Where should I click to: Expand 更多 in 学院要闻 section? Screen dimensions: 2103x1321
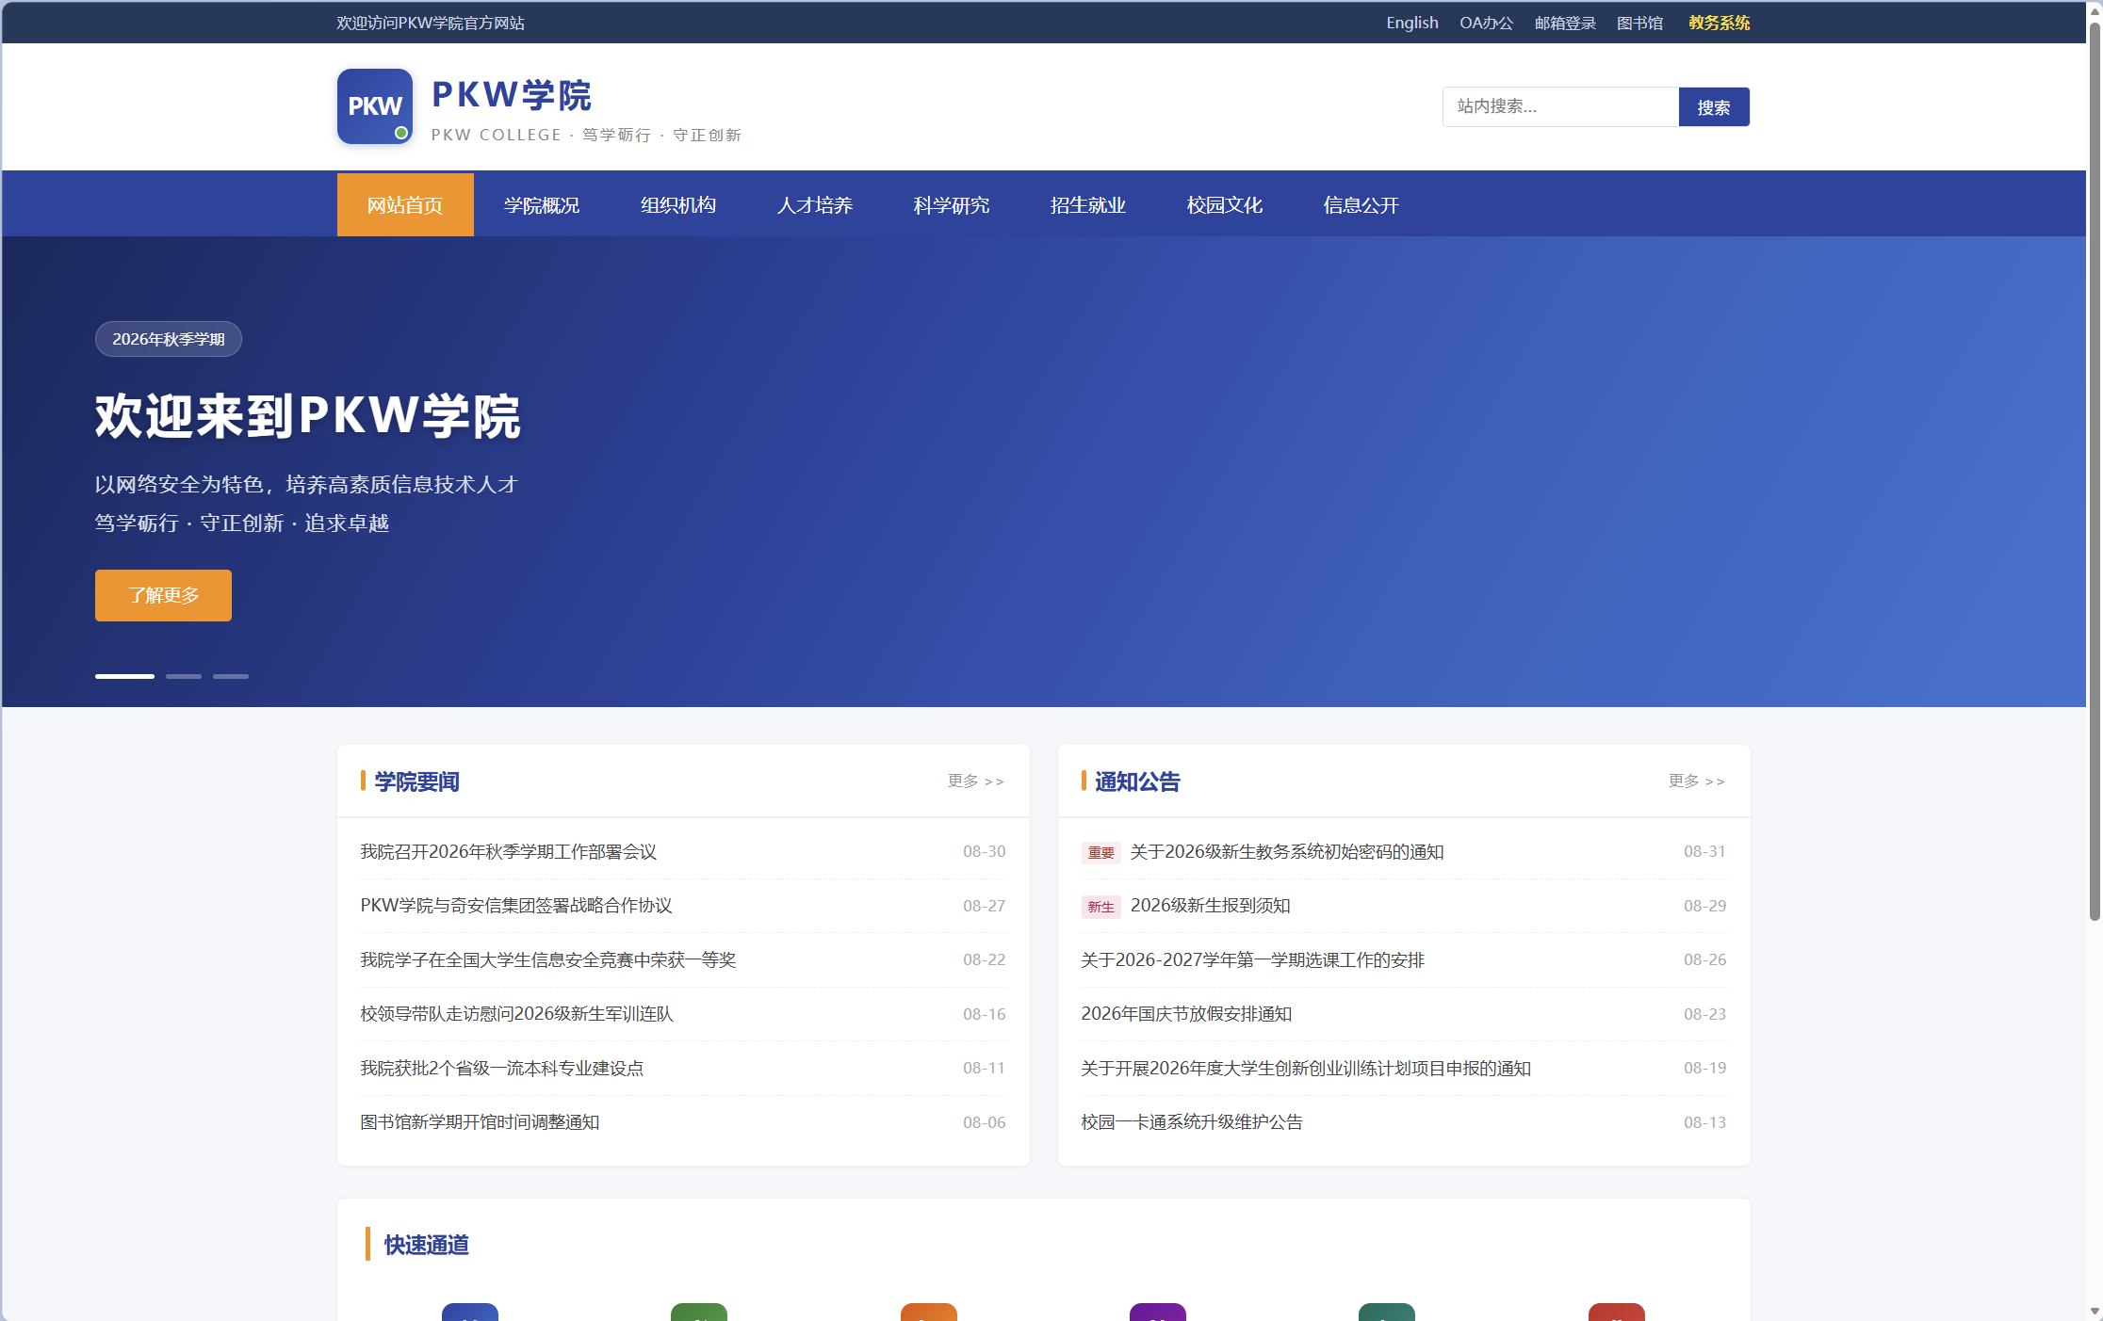pos(976,781)
